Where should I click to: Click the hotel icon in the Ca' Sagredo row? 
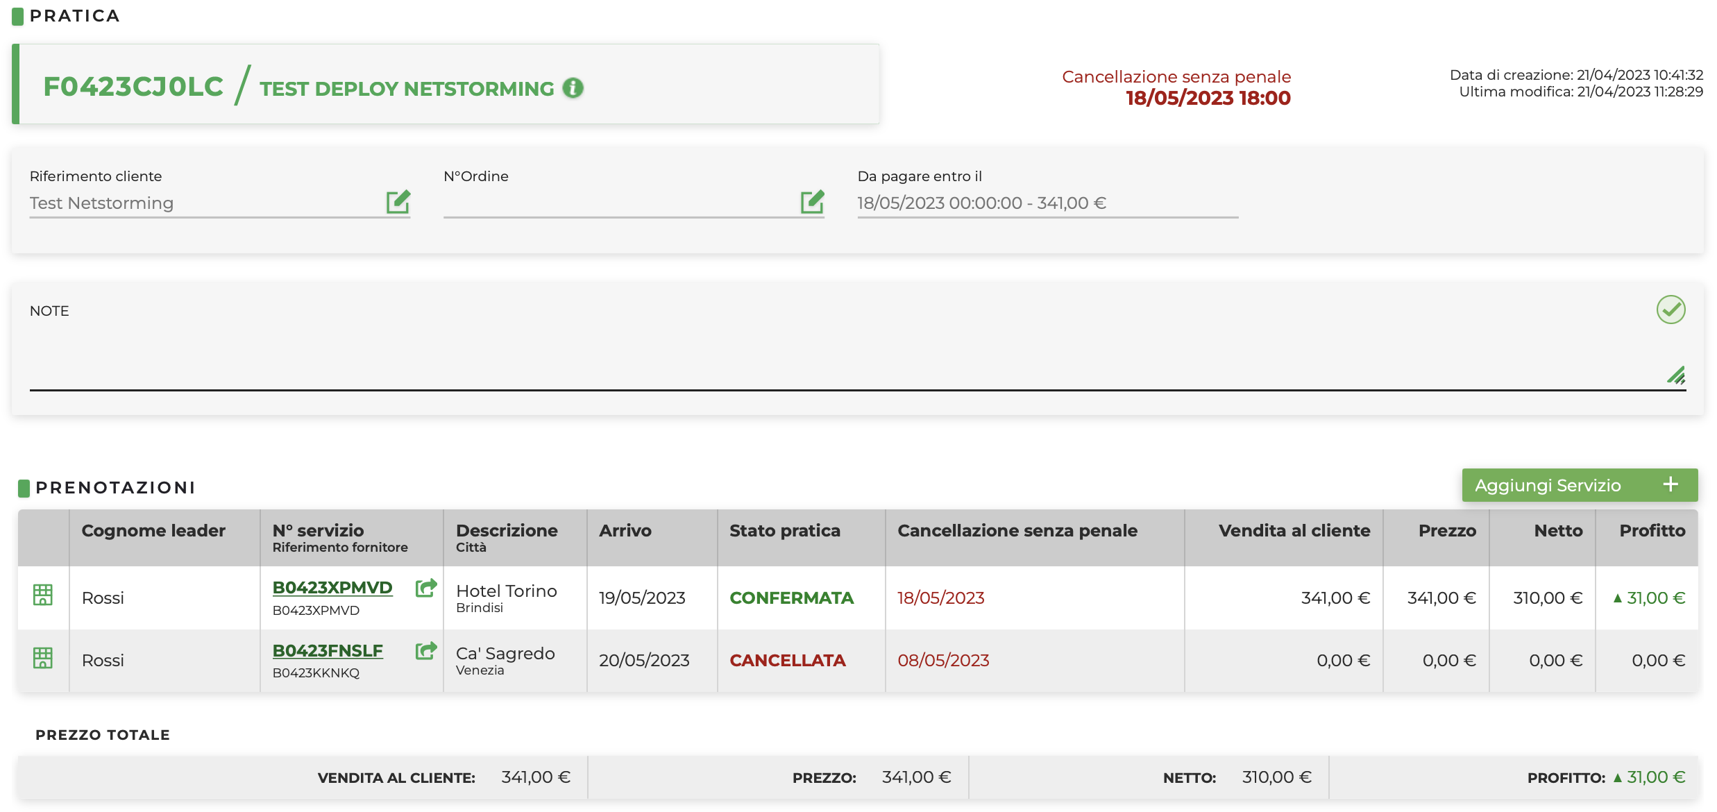(43, 658)
